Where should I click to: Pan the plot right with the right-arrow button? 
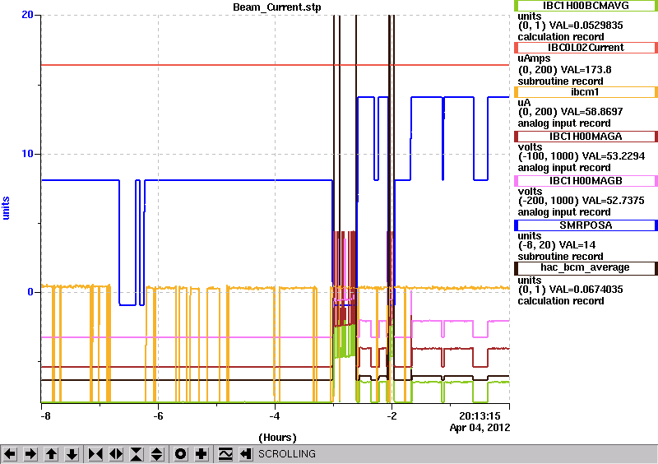[30, 454]
